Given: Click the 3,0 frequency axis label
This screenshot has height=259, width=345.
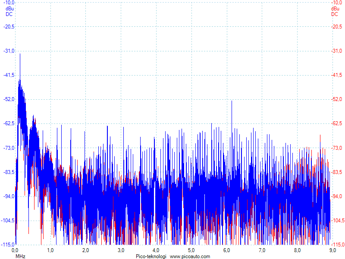Looking at the screenshot, I should pyautogui.click(x=121, y=250).
